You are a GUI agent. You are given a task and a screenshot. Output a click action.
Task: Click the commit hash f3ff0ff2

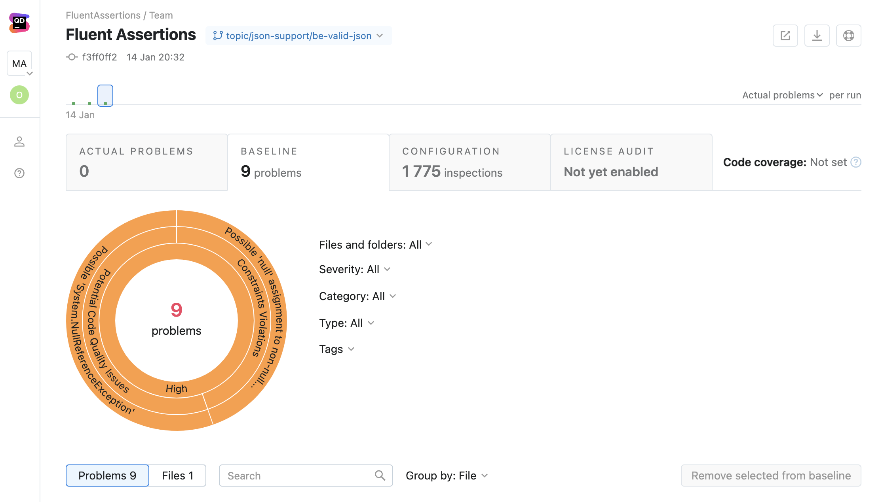[100, 57]
